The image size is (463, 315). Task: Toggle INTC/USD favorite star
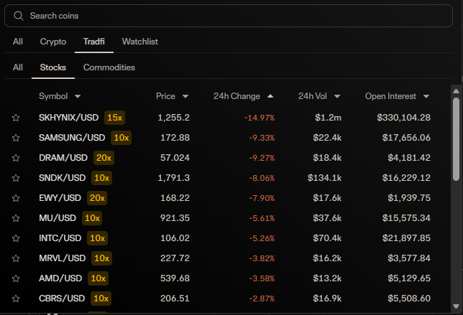[16, 238]
